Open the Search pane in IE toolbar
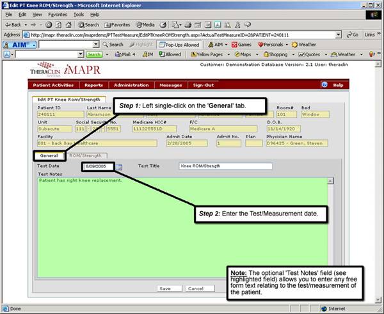384x314 pixels. pyautogui.click(x=88, y=25)
